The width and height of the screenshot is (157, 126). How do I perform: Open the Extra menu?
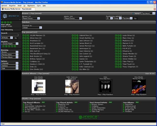39,6
